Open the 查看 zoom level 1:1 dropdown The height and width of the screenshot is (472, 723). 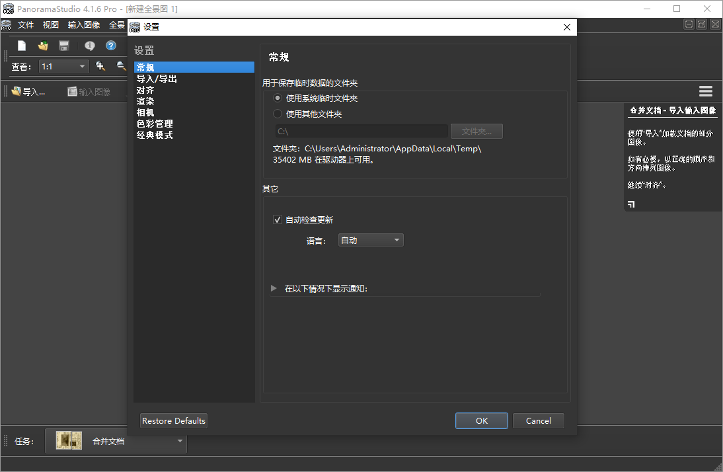tap(64, 67)
